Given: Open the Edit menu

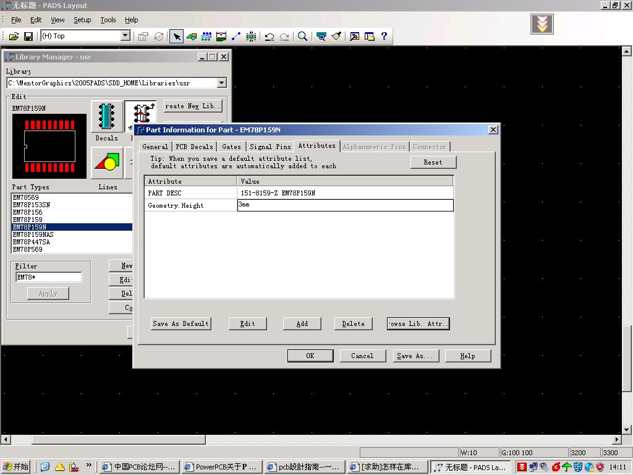Looking at the screenshot, I should pyautogui.click(x=35, y=20).
